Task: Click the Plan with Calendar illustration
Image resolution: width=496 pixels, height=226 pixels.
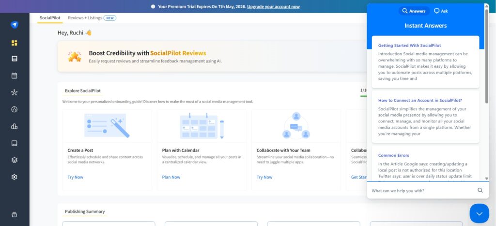Action: 201,126
